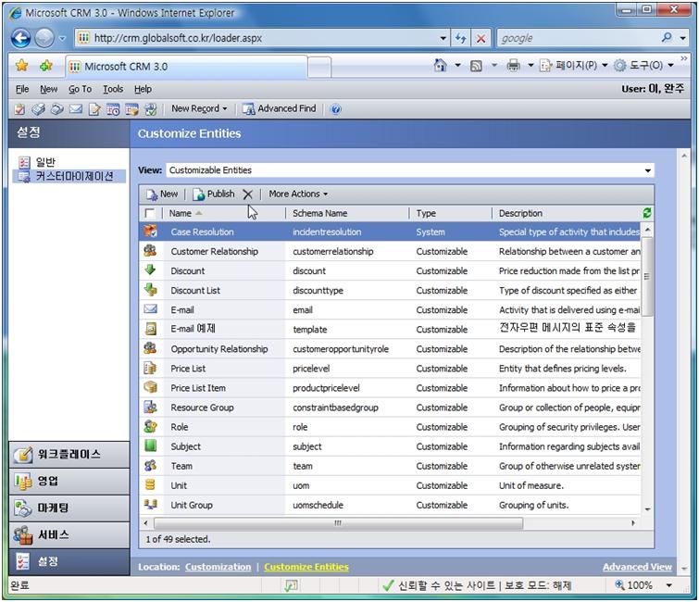Open the 영업 navigation pane
This screenshot has width=699, height=602.
click(x=69, y=482)
